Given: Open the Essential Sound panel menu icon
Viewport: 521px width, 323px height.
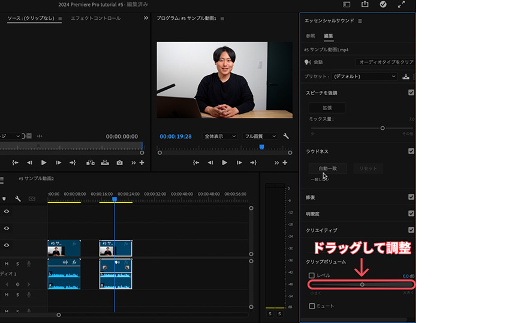Looking at the screenshot, I should click(360, 21).
